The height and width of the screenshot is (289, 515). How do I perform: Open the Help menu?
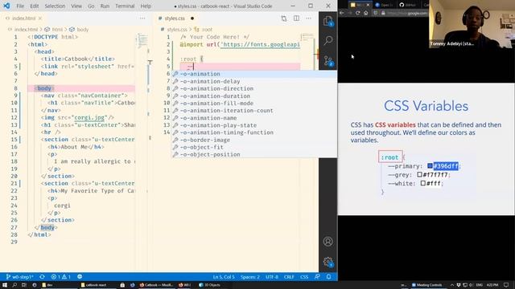pyautogui.click(x=146, y=6)
